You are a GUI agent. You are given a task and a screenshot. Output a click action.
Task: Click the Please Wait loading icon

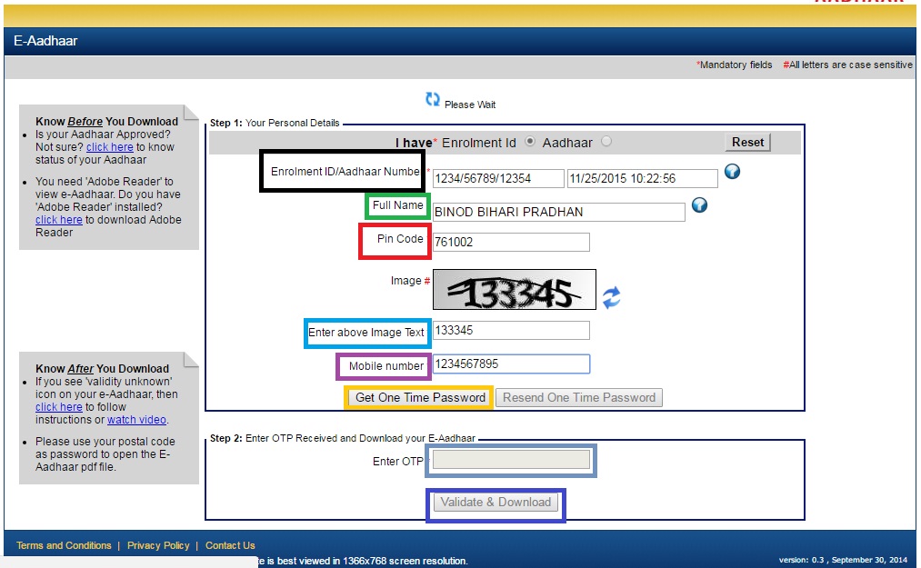pos(432,99)
